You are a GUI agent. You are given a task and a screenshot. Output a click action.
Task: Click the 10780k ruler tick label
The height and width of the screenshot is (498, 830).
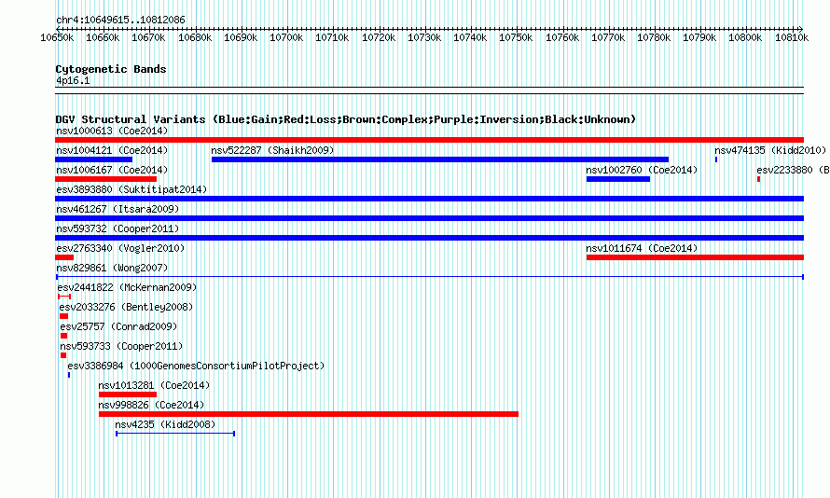pos(654,37)
